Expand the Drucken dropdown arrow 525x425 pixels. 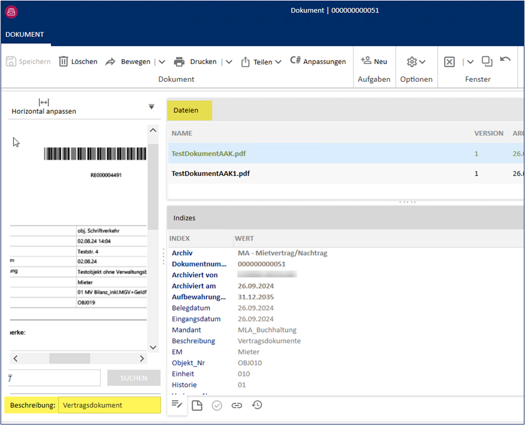(x=229, y=62)
